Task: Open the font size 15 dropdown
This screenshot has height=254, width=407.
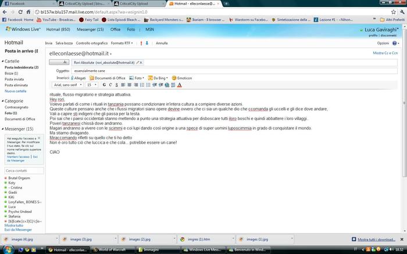Action: [x=92, y=85]
